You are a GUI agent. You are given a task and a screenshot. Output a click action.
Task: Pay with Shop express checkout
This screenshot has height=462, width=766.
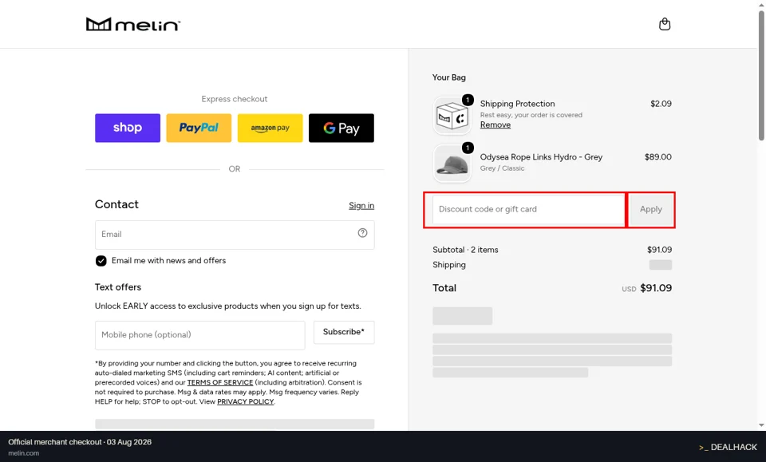[128, 128]
